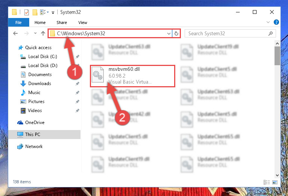Switch to the Share ribbon tab
The image size is (288, 196).
point(62,22)
